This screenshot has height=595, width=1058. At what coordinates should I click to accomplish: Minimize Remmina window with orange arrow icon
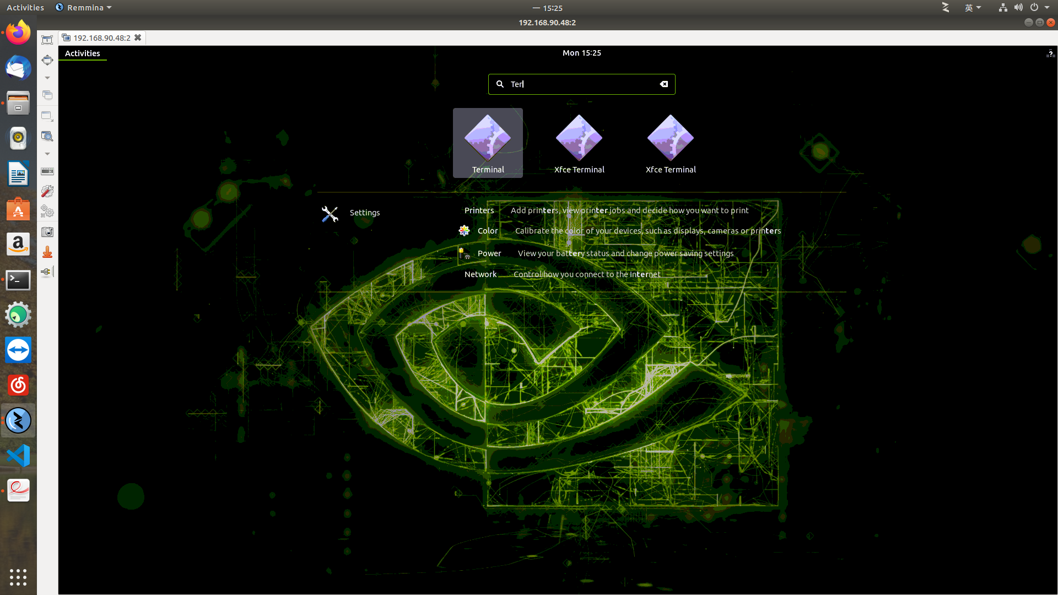(47, 252)
